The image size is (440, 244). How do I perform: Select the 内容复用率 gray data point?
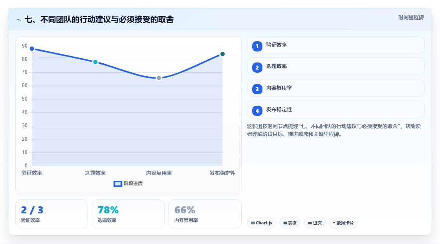click(159, 78)
